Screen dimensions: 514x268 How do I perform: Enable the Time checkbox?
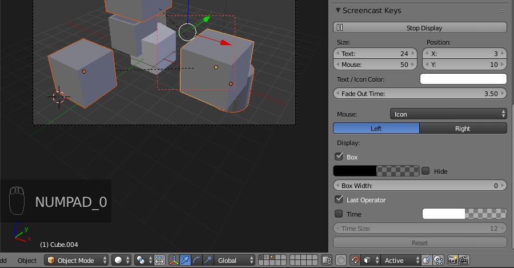(x=339, y=214)
